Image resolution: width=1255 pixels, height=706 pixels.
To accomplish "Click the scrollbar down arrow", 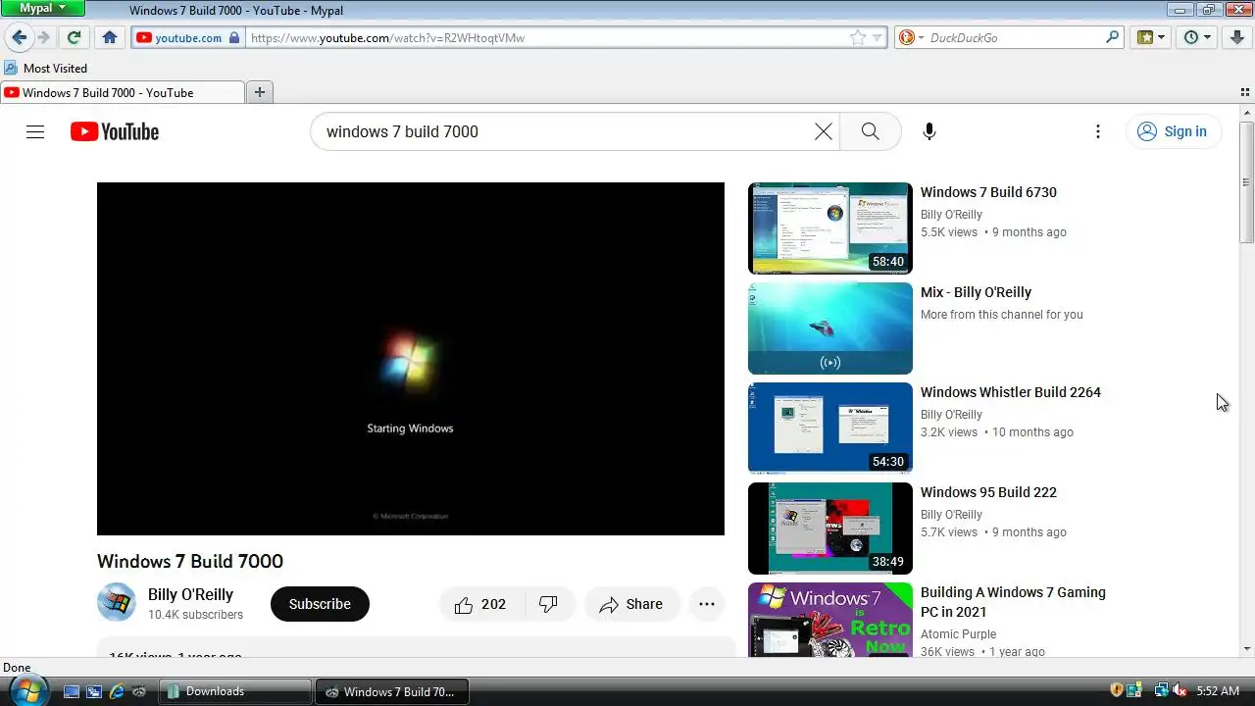I will point(1246,649).
